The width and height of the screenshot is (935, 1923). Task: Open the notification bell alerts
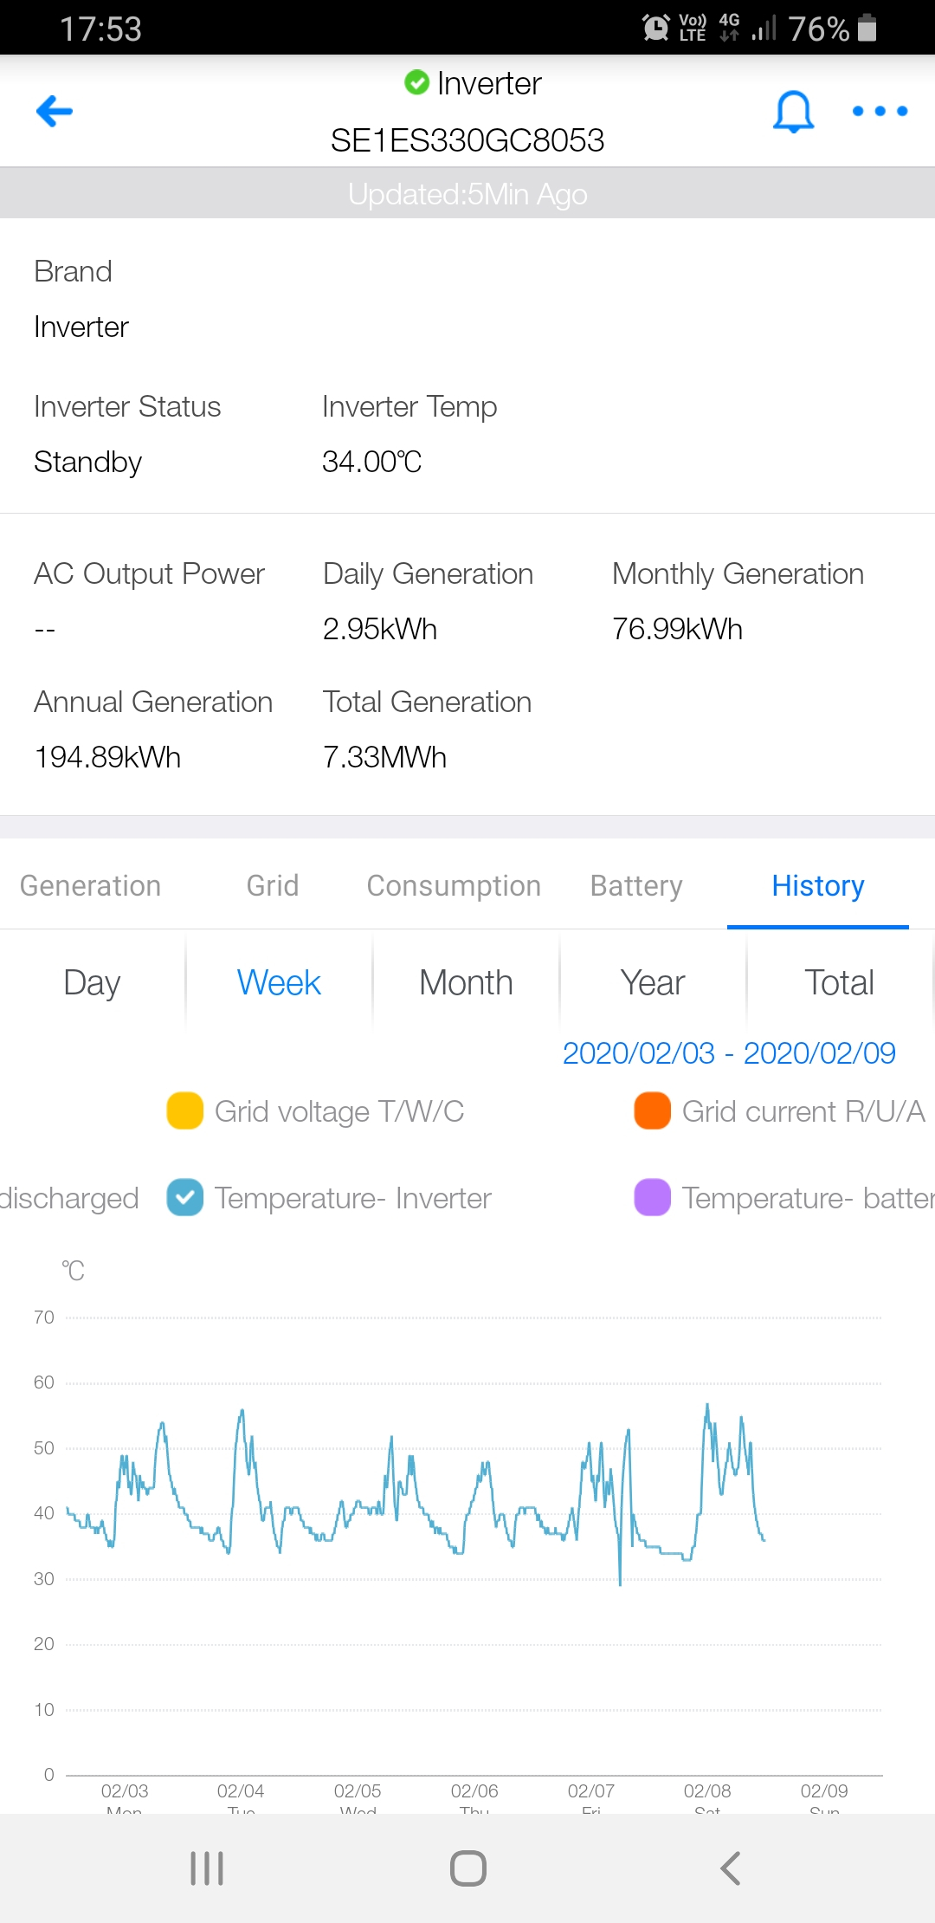point(793,112)
